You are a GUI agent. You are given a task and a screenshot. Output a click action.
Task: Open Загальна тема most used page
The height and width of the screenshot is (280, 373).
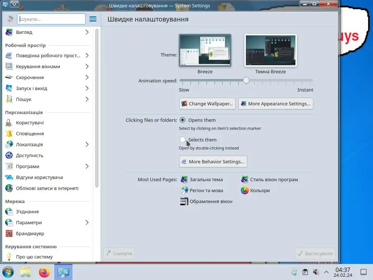point(202,179)
